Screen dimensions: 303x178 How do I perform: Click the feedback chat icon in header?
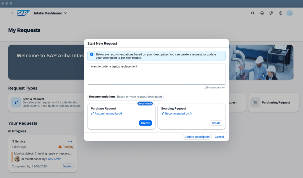(x=271, y=13)
